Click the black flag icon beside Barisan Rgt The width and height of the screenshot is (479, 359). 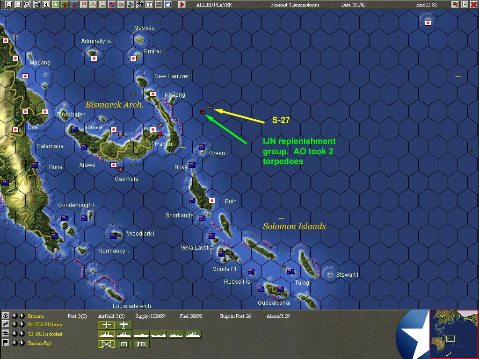(x=5, y=343)
